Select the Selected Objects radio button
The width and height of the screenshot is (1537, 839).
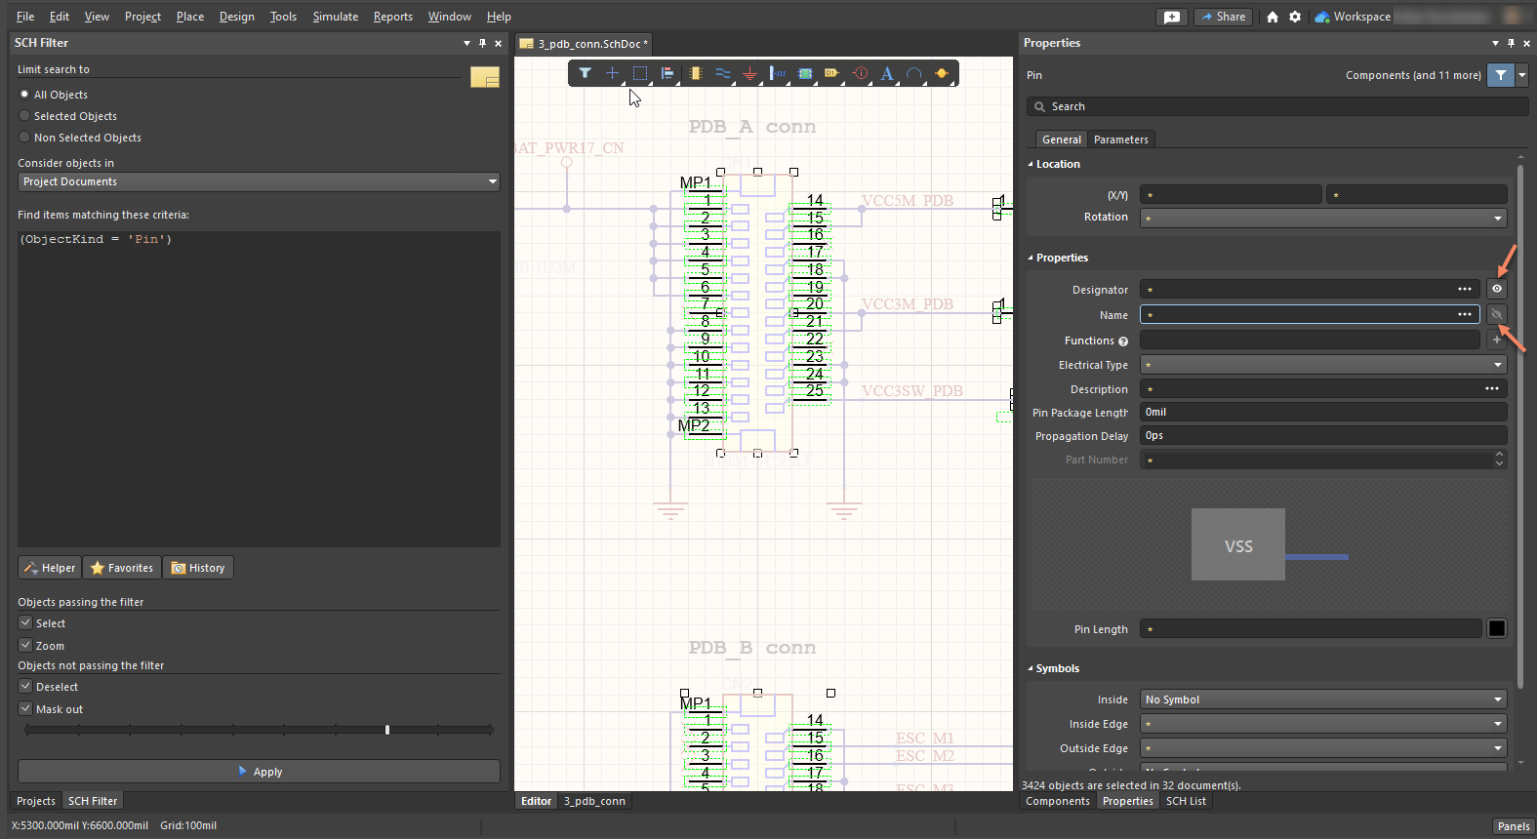[25, 116]
